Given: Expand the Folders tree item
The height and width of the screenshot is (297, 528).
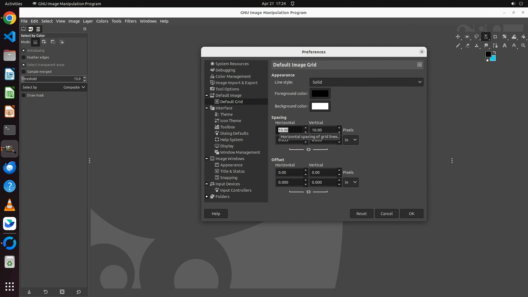Looking at the screenshot, I should 207,197.
